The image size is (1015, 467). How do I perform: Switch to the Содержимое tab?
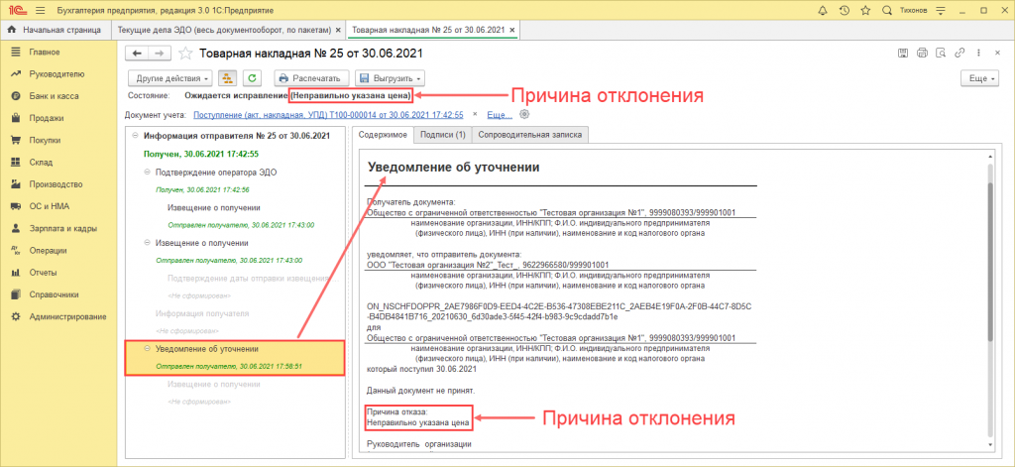click(x=383, y=135)
